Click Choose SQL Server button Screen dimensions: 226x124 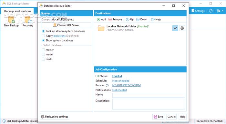pyautogui.click(x=66, y=25)
